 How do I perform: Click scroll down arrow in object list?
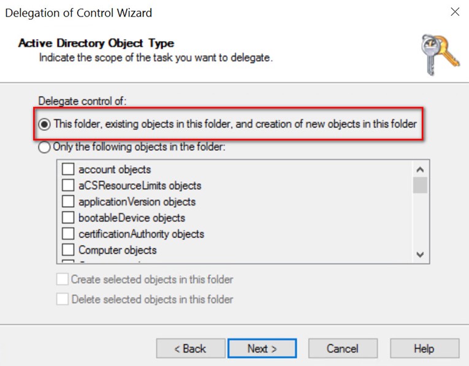(x=420, y=255)
